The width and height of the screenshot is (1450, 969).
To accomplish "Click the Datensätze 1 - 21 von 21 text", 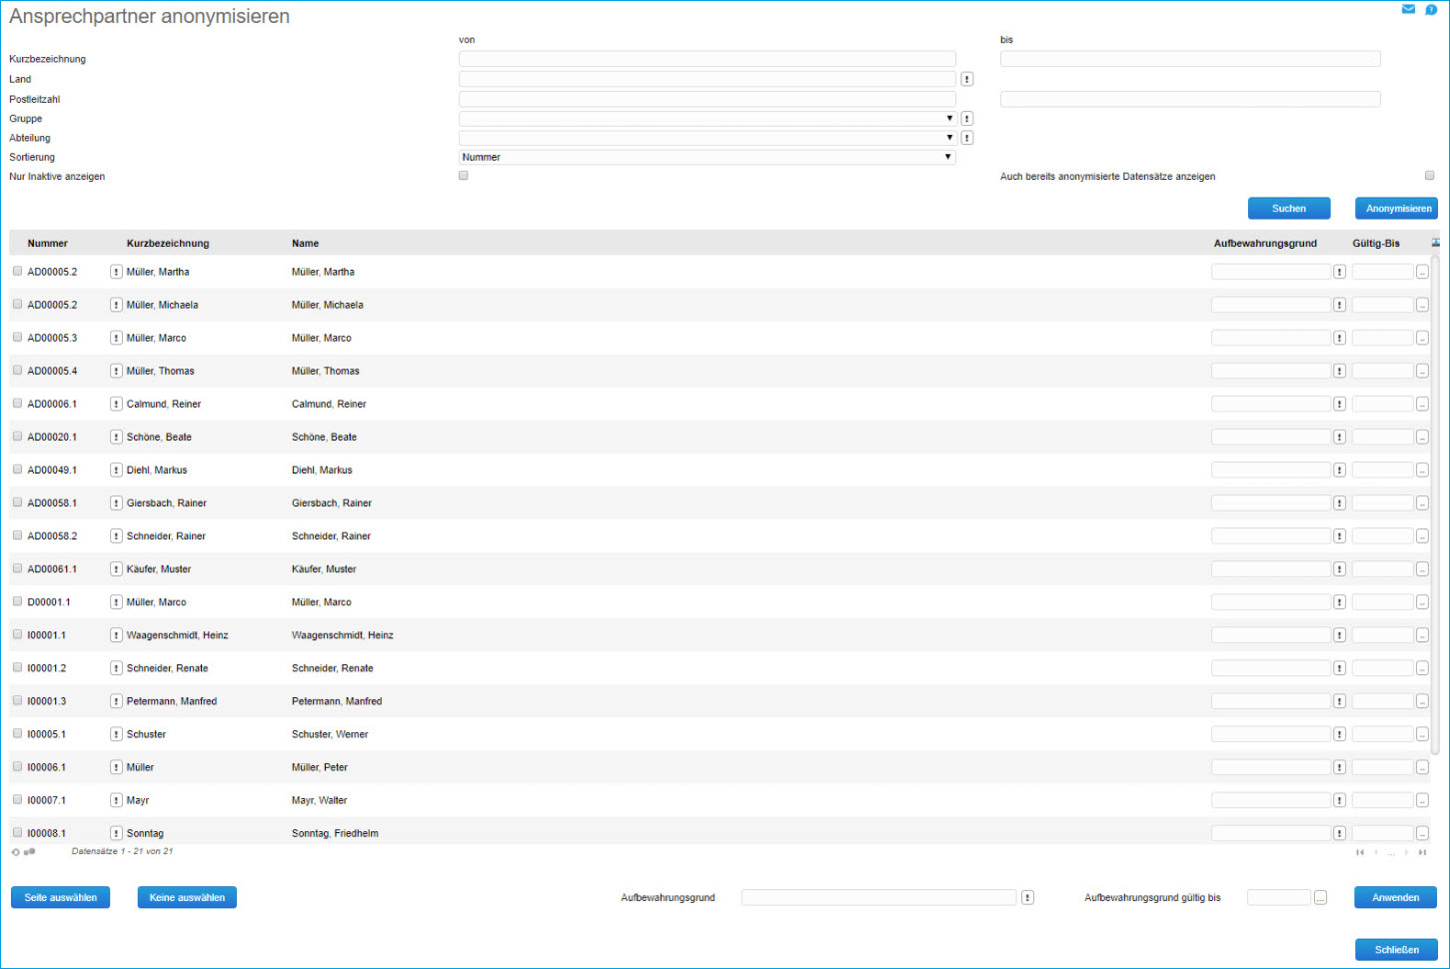I will coord(122,852).
